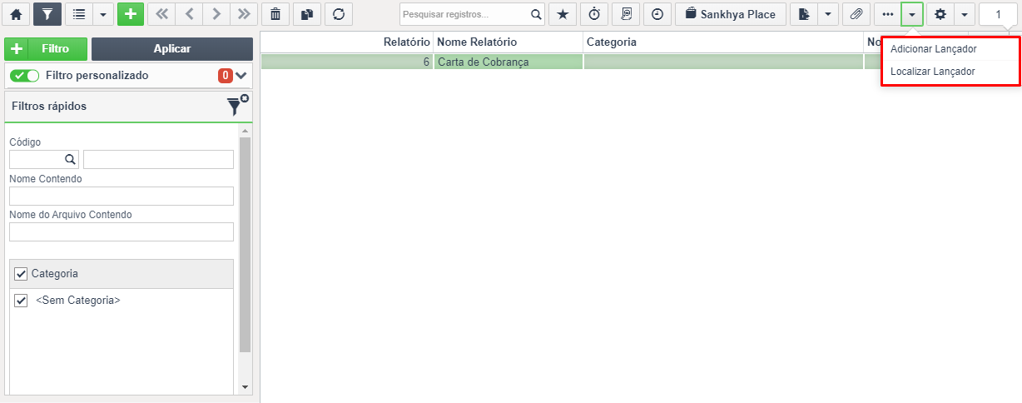Open Sankhya Place

click(x=731, y=14)
